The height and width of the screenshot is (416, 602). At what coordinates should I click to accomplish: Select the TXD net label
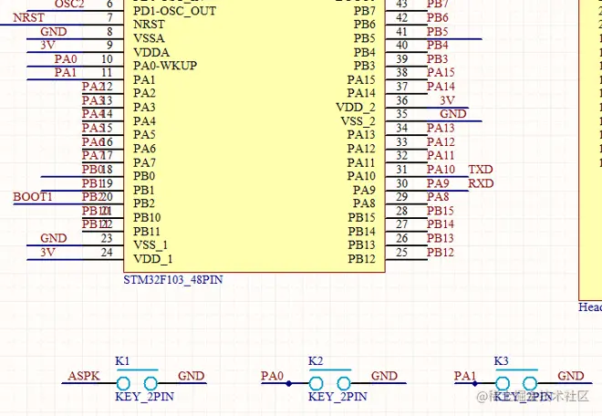coord(481,170)
